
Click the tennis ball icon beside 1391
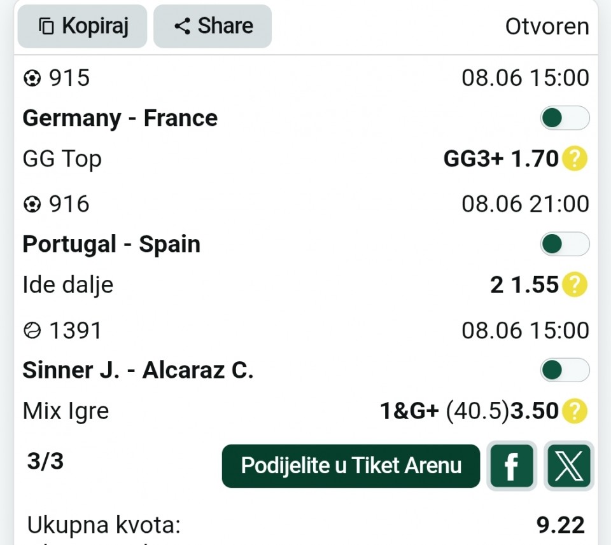click(32, 331)
